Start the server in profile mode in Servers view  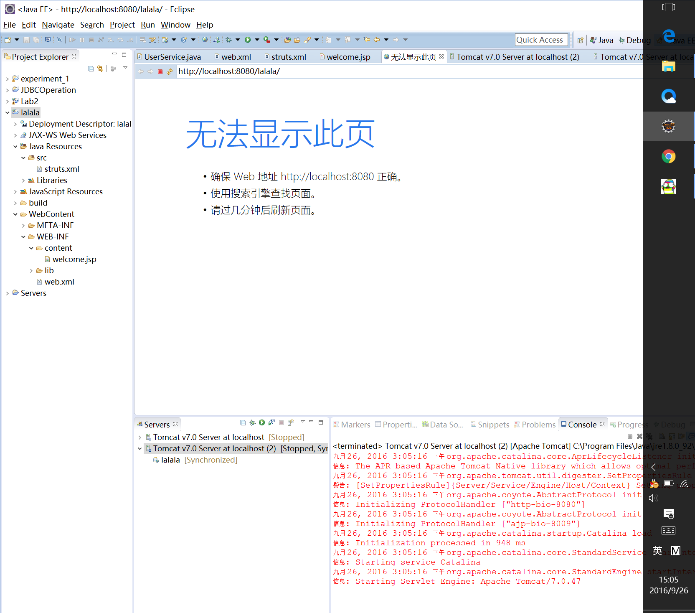(271, 422)
